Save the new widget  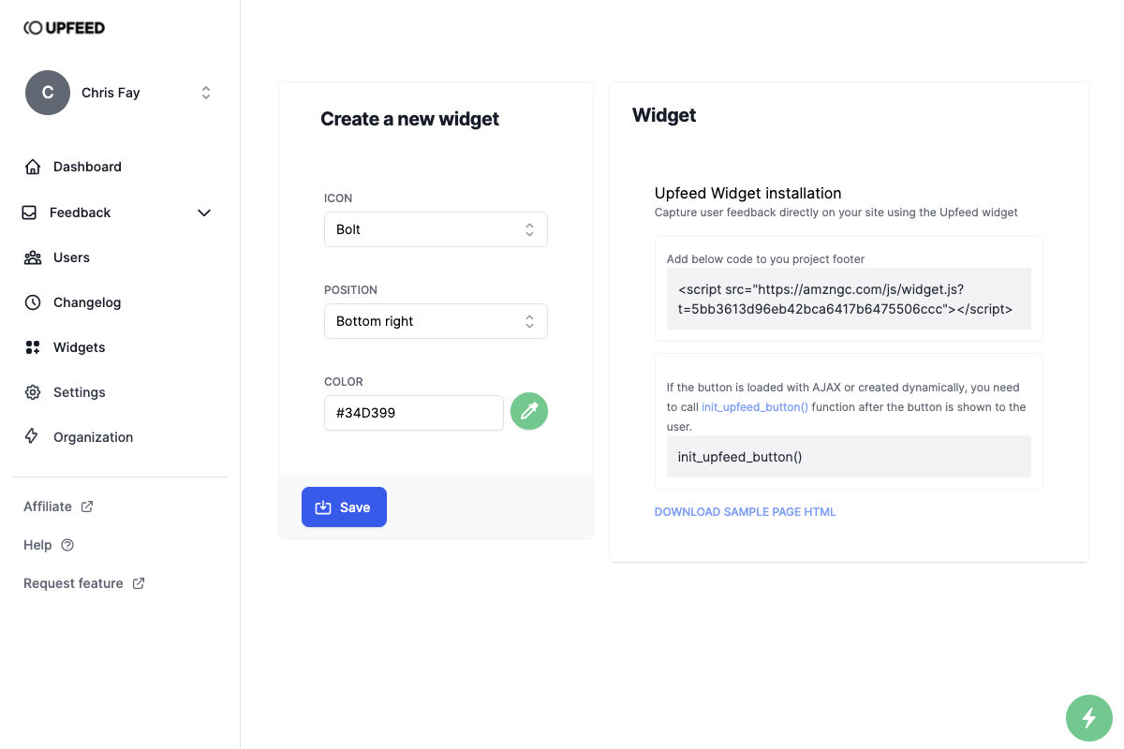344,507
